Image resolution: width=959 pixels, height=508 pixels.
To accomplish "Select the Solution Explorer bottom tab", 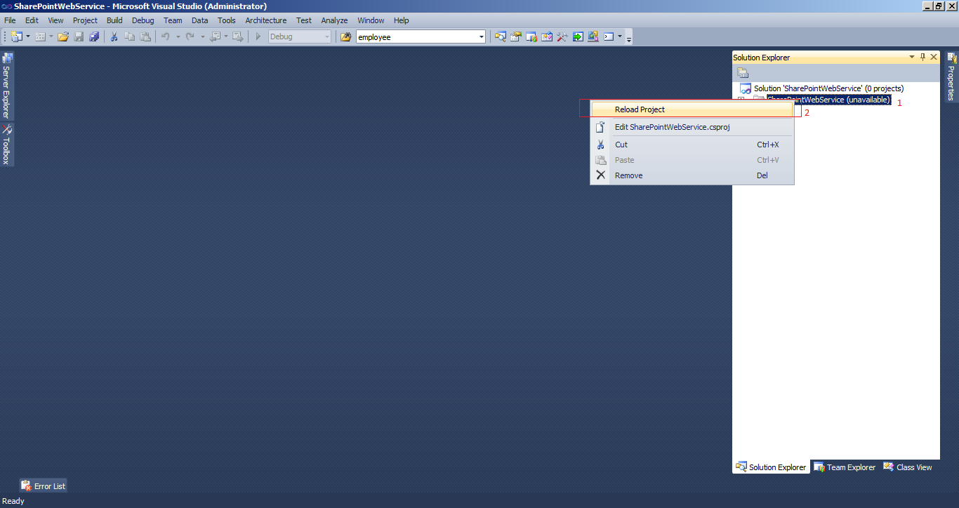I will tap(771, 467).
